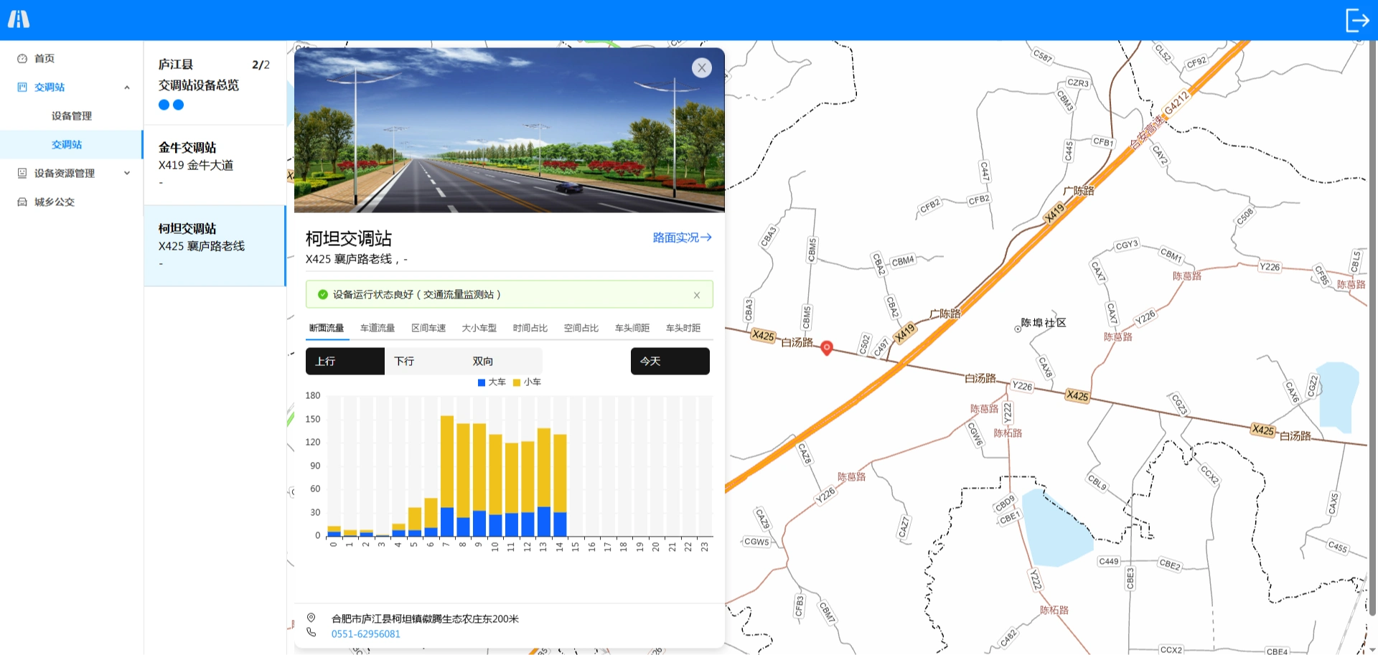Select the 下行 direction option
This screenshot has width=1378, height=655.
pyautogui.click(x=404, y=362)
